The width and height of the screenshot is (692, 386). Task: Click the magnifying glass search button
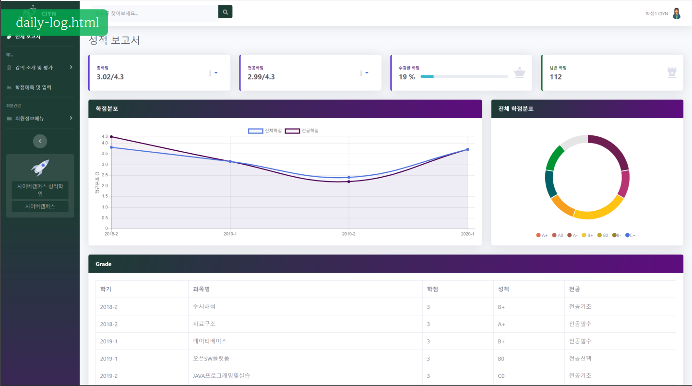[x=225, y=12]
